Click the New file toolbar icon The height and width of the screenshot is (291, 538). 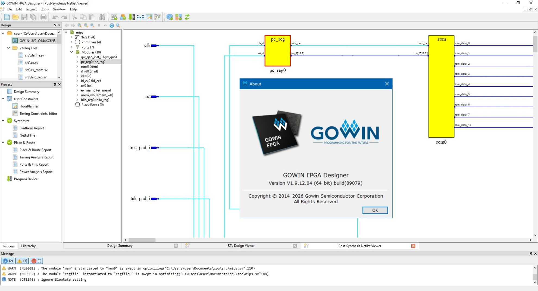(x=7, y=17)
